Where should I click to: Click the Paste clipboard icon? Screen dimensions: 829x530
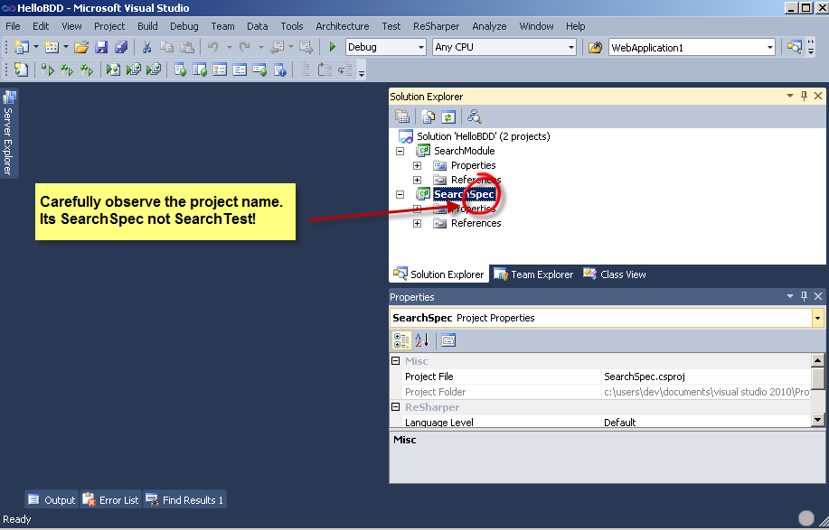186,47
